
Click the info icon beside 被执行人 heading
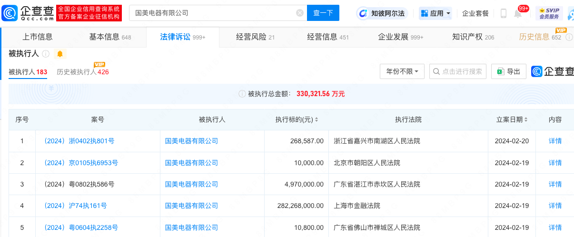(x=46, y=54)
